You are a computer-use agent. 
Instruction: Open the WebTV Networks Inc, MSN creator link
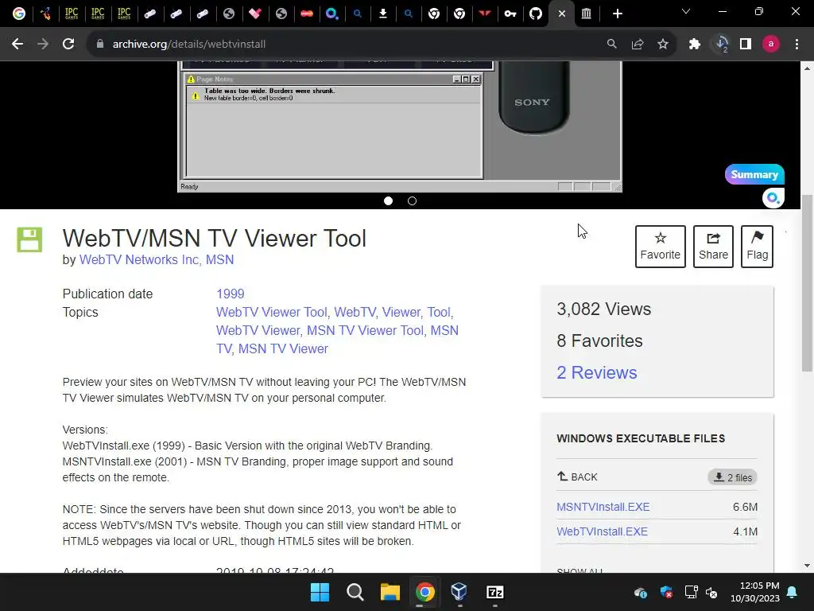157,260
